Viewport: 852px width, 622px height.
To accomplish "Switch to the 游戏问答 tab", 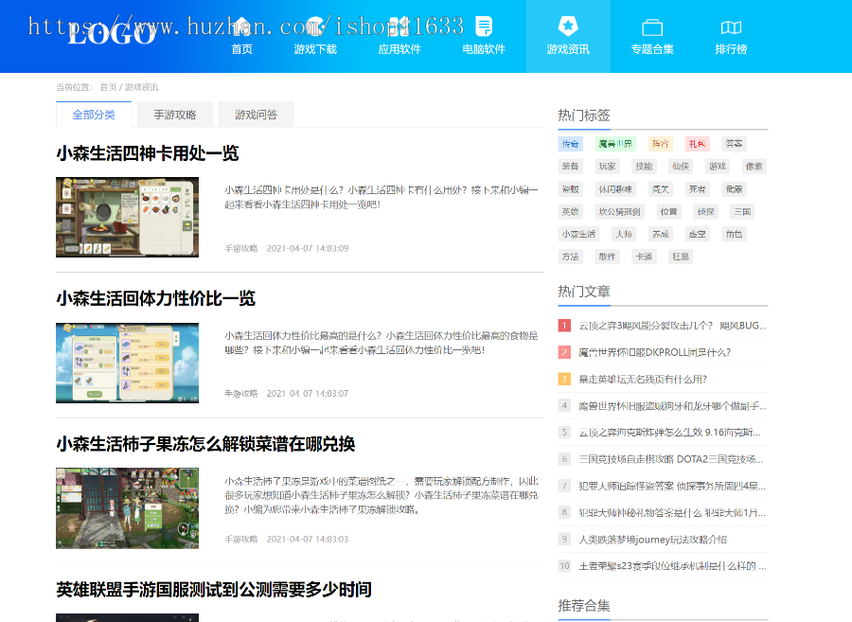I will (256, 115).
